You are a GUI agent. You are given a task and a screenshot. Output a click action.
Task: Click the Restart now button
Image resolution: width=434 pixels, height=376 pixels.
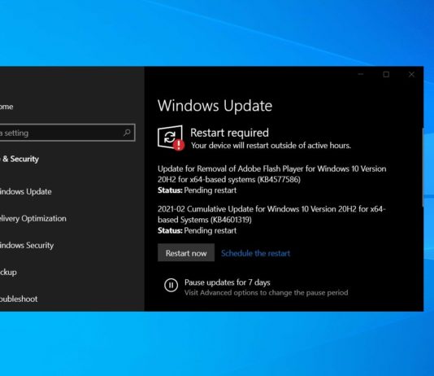186,252
